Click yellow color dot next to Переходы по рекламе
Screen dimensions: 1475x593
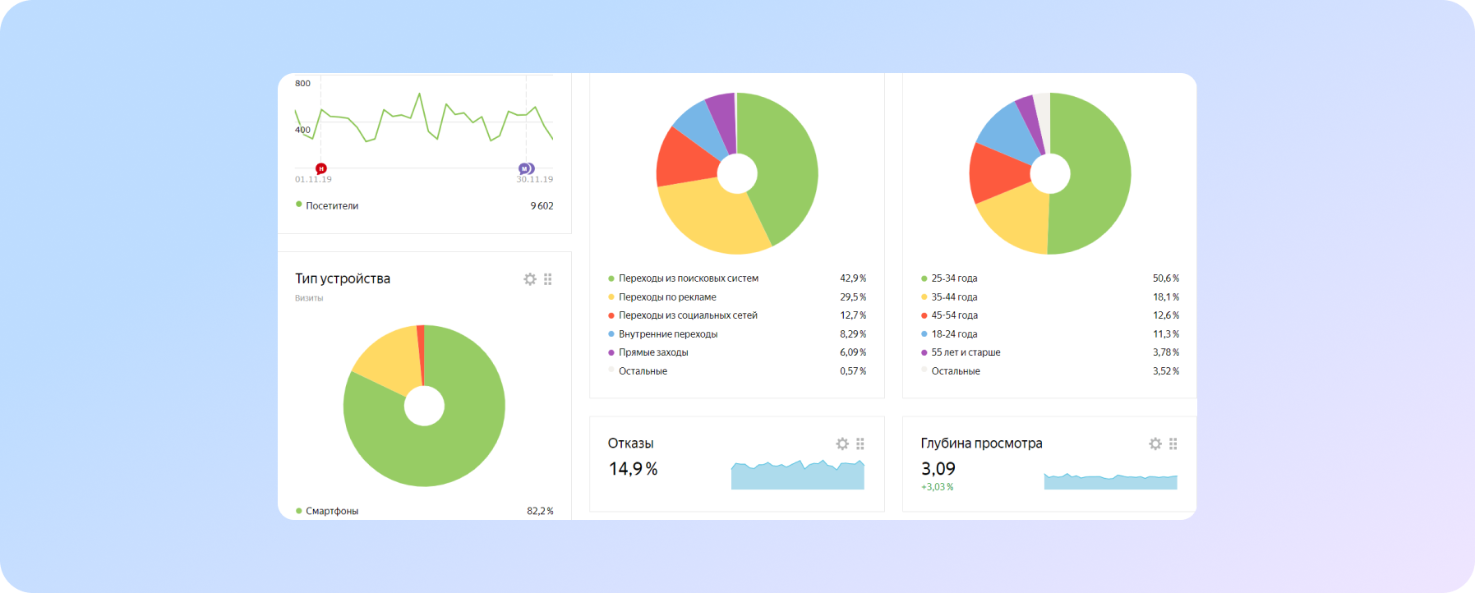coord(611,297)
